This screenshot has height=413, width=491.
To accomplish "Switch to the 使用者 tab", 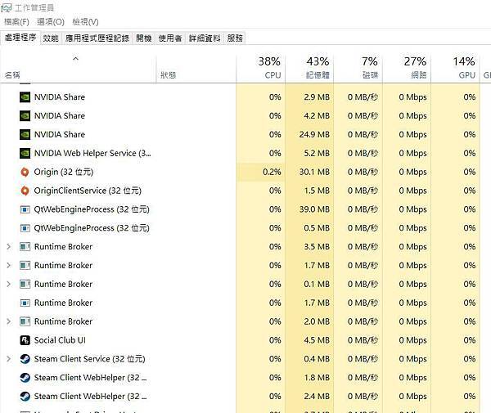I will tap(170, 38).
